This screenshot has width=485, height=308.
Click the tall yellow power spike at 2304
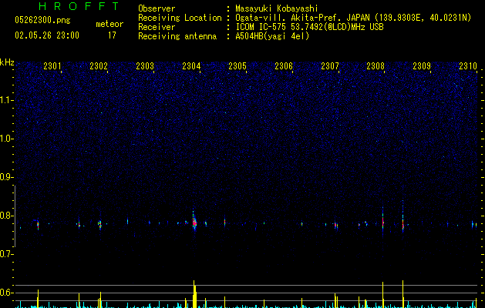194,294
